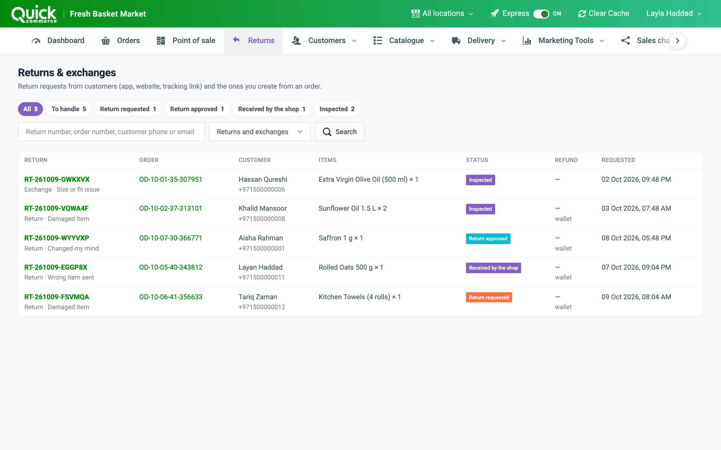Open return RT-261009-FSVMQA
The width and height of the screenshot is (721, 450).
pyautogui.click(x=57, y=297)
